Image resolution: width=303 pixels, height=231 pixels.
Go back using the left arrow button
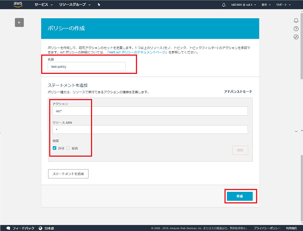[x=19, y=23]
